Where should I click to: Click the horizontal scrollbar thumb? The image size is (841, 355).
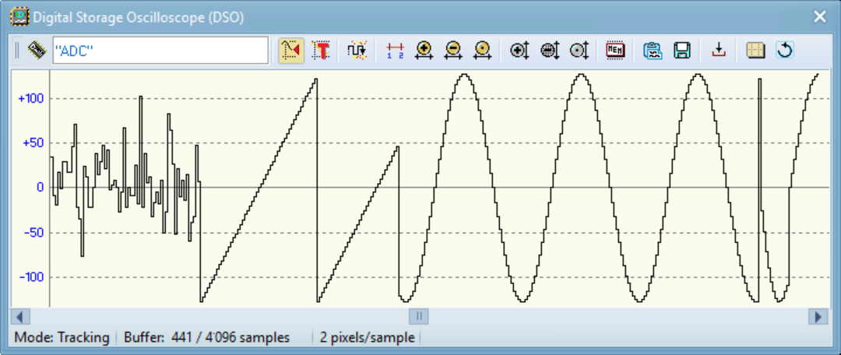click(420, 316)
